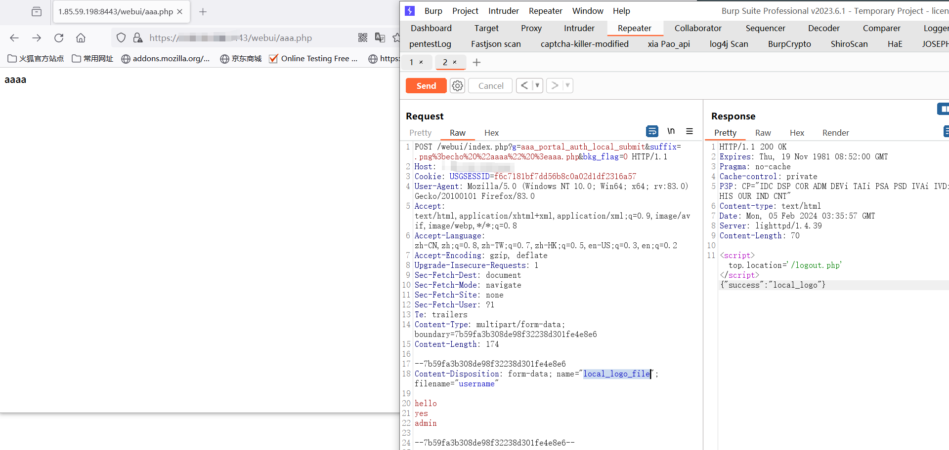Open history dropdown beside forward arrow
This screenshot has height=450, width=949.
tap(567, 86)
